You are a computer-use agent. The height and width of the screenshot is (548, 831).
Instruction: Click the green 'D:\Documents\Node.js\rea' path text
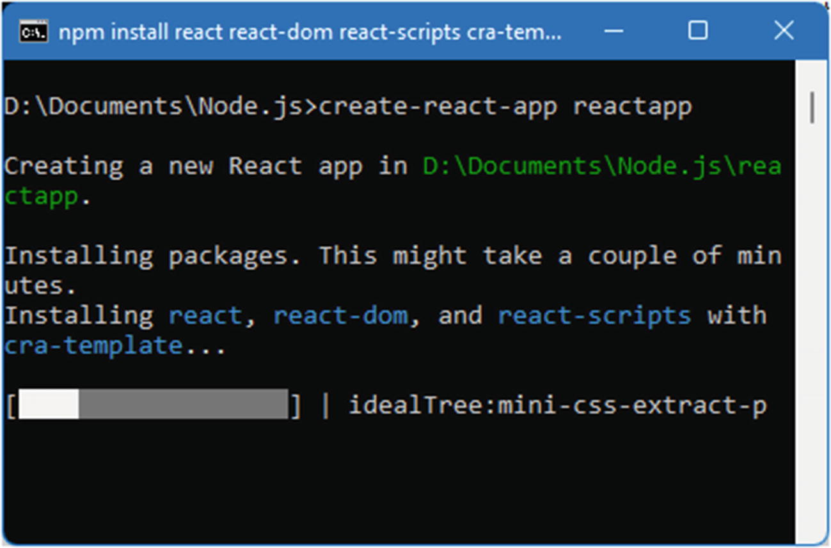(x=601, y=166)
